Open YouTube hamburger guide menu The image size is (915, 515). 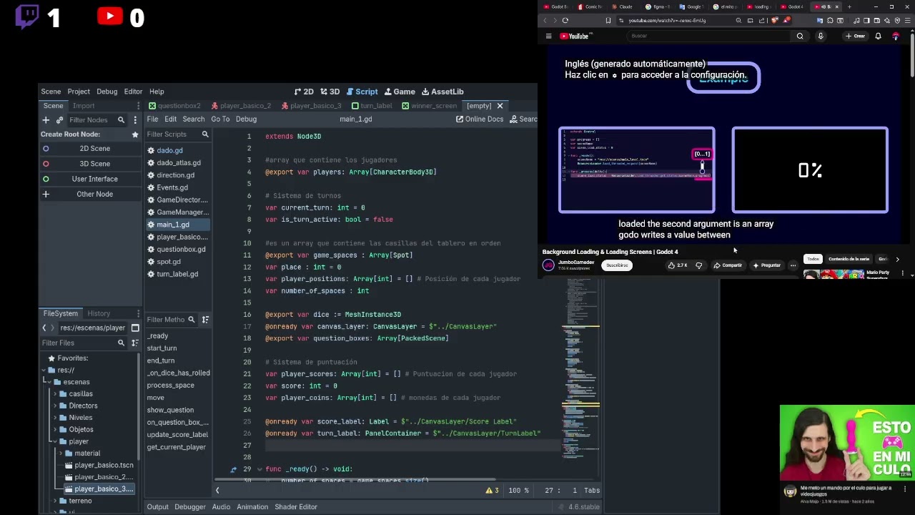tap(548, 36)
